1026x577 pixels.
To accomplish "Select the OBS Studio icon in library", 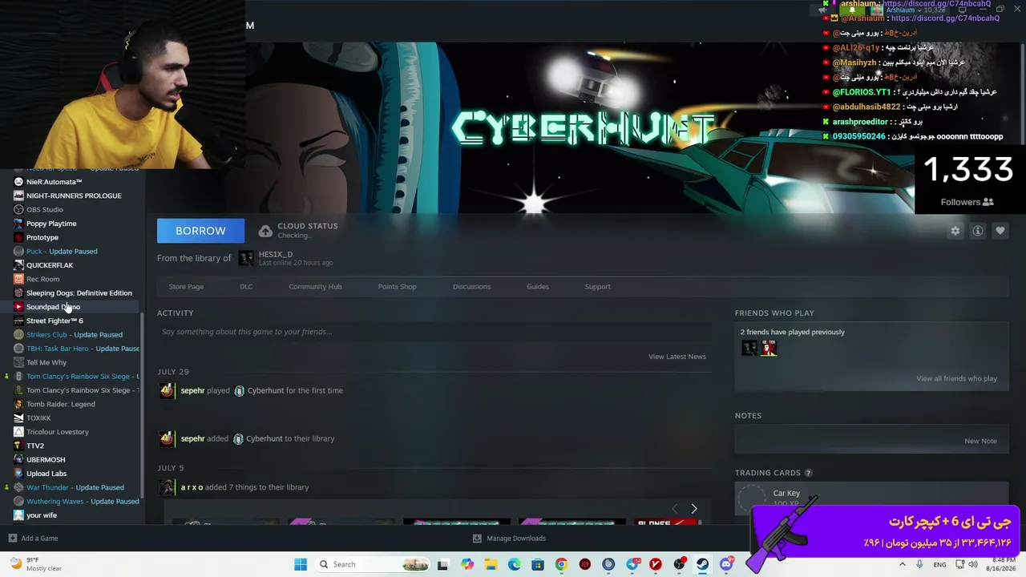I will [18, 210].
